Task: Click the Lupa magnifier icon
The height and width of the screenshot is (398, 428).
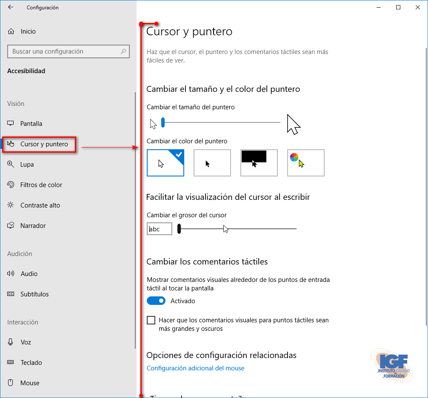Action: 10,164
